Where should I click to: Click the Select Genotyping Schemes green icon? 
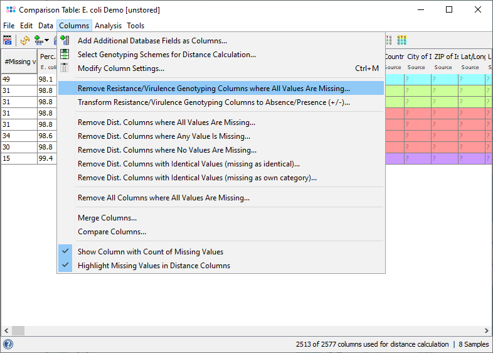coord(65,55)
